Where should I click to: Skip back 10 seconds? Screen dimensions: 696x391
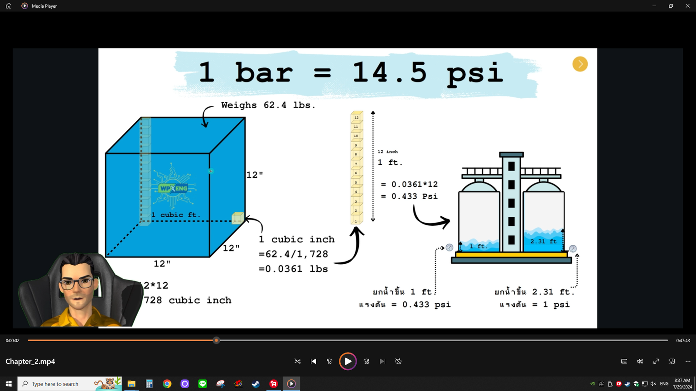click(329, 362)
